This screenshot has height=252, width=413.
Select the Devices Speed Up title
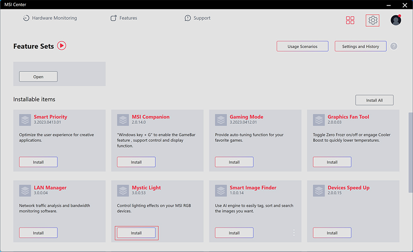click(348, 187)
